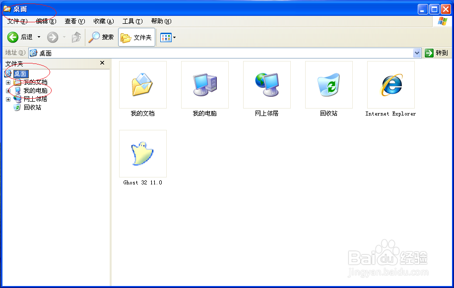The image size is (454, 288).
Task: Select 我的电脑 in the folder tree
Action: click(x=35, y=91)
